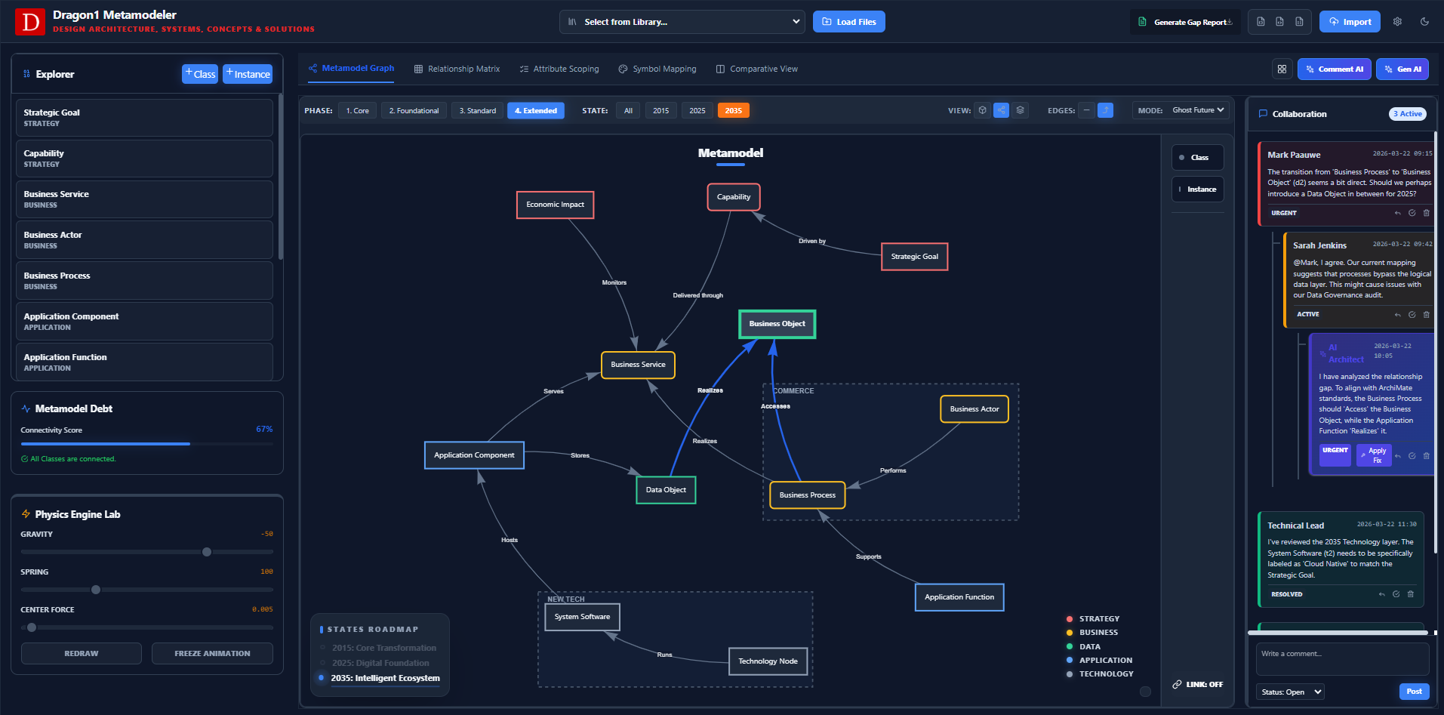Open the Select from Library dropdown
This screenshot has width=1444, height=715.
tap(681, 22)
